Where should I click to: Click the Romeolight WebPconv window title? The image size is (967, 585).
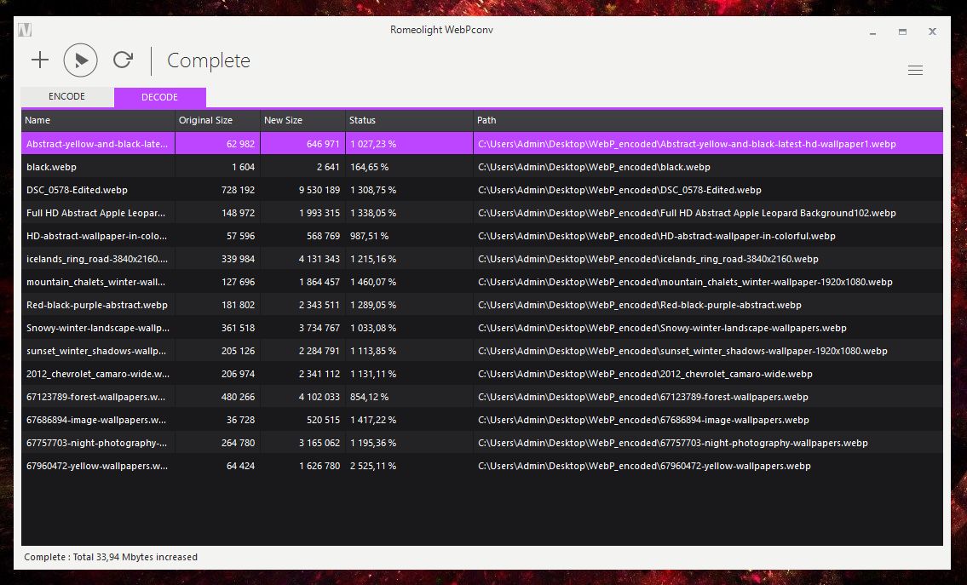pyautogui.click(x=441, y=30)
